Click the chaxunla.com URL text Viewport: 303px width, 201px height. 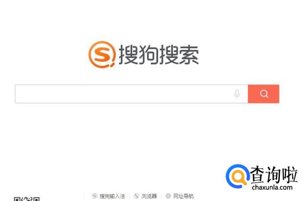coord(272,187)
